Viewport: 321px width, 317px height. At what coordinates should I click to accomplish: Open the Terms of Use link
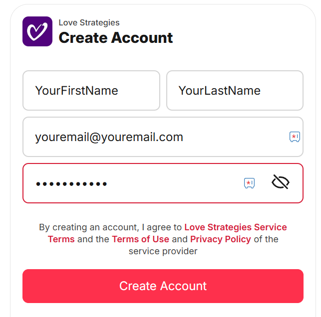(140, 239)
